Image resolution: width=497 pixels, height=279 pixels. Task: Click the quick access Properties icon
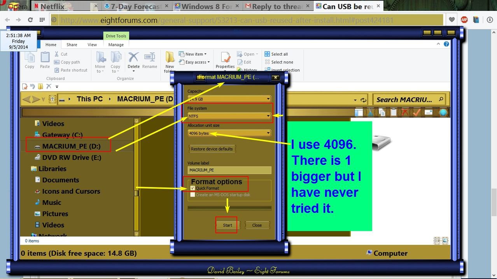(x=25, y=86)
